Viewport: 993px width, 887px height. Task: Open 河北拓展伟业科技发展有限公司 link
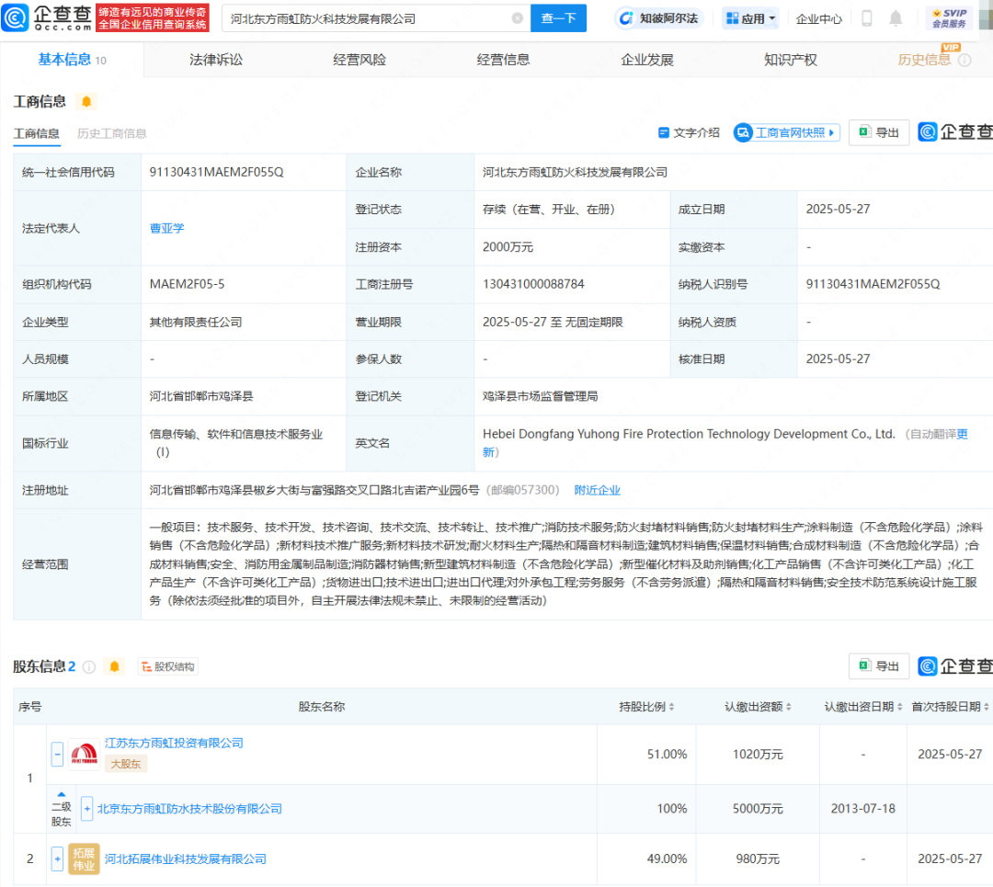[x=186, y=859]
